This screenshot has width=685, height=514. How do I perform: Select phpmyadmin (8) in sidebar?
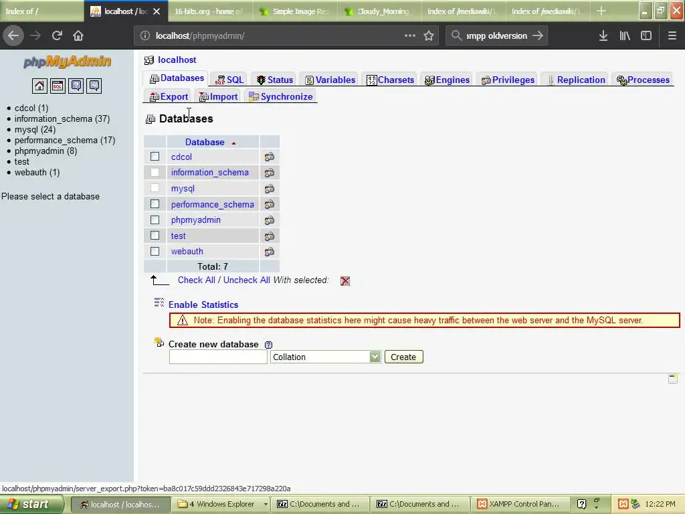pyautogui.click(x=46, y=151)
